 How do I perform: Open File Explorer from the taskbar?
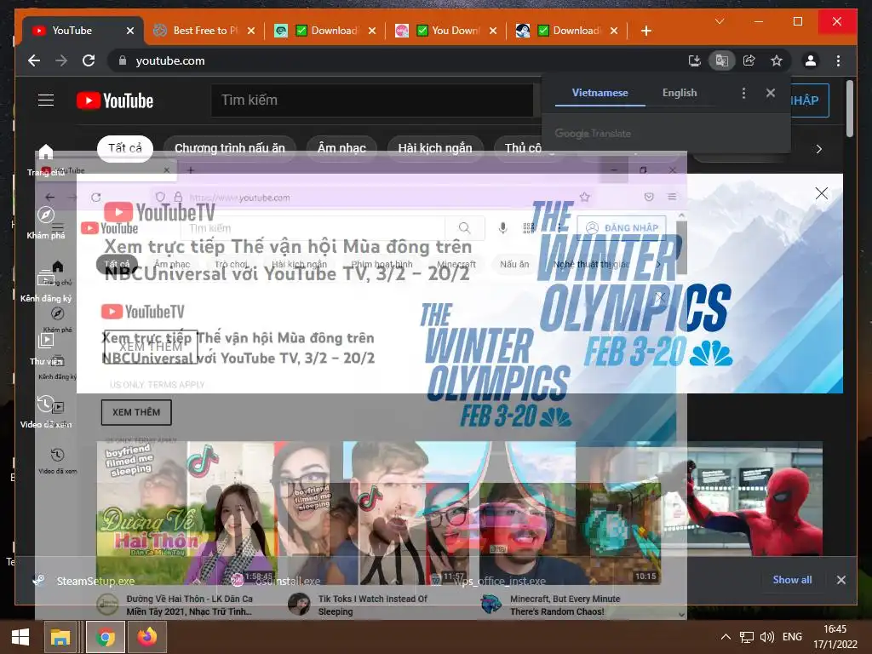(60, 637)
